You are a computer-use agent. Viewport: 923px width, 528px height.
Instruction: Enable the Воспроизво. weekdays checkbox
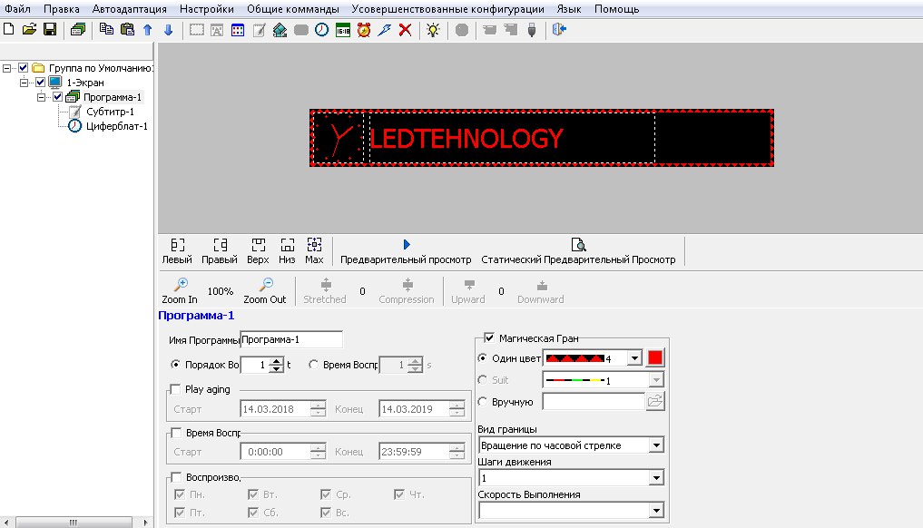176,477
